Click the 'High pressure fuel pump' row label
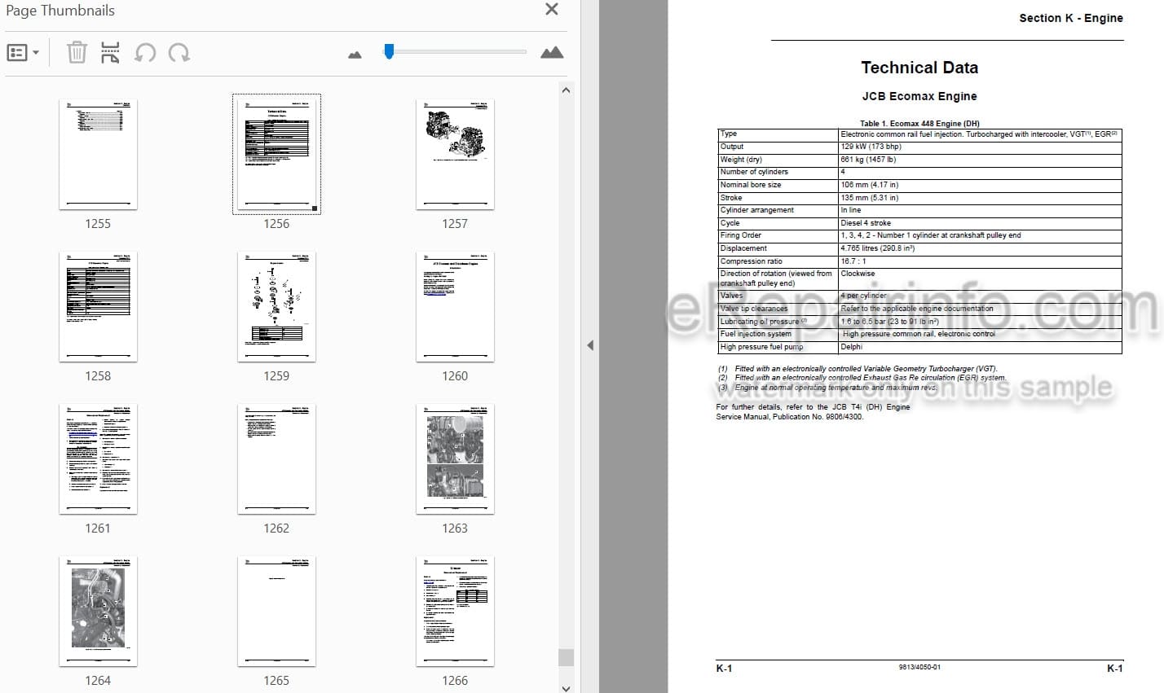 (761, 347)
